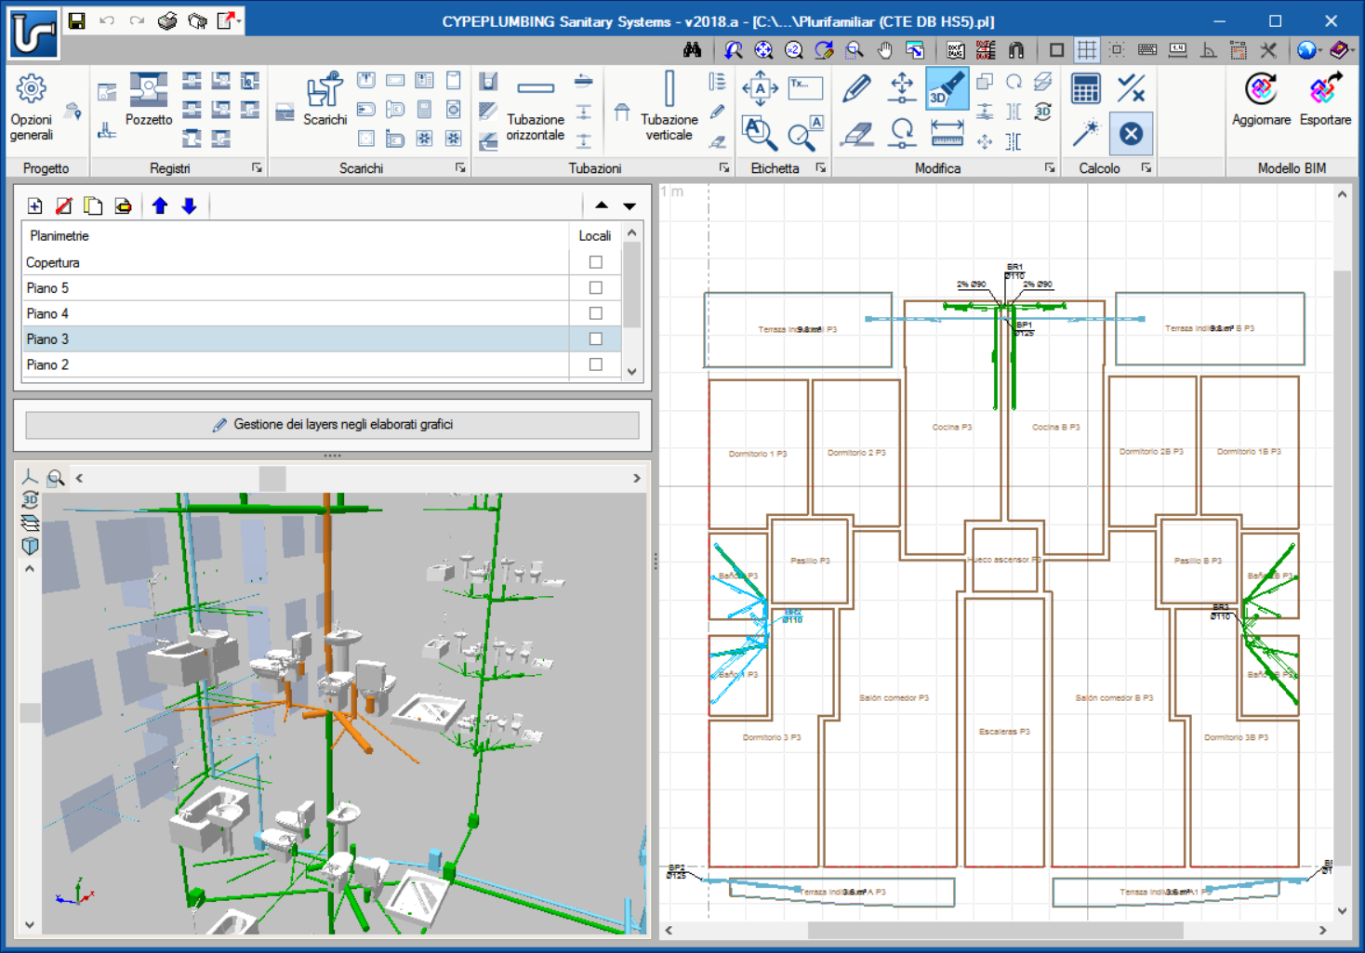Click the Undo arrow in title toolbar
Image resolution: width=1365 pixels, height=953 pixels.
coord(107,20)
